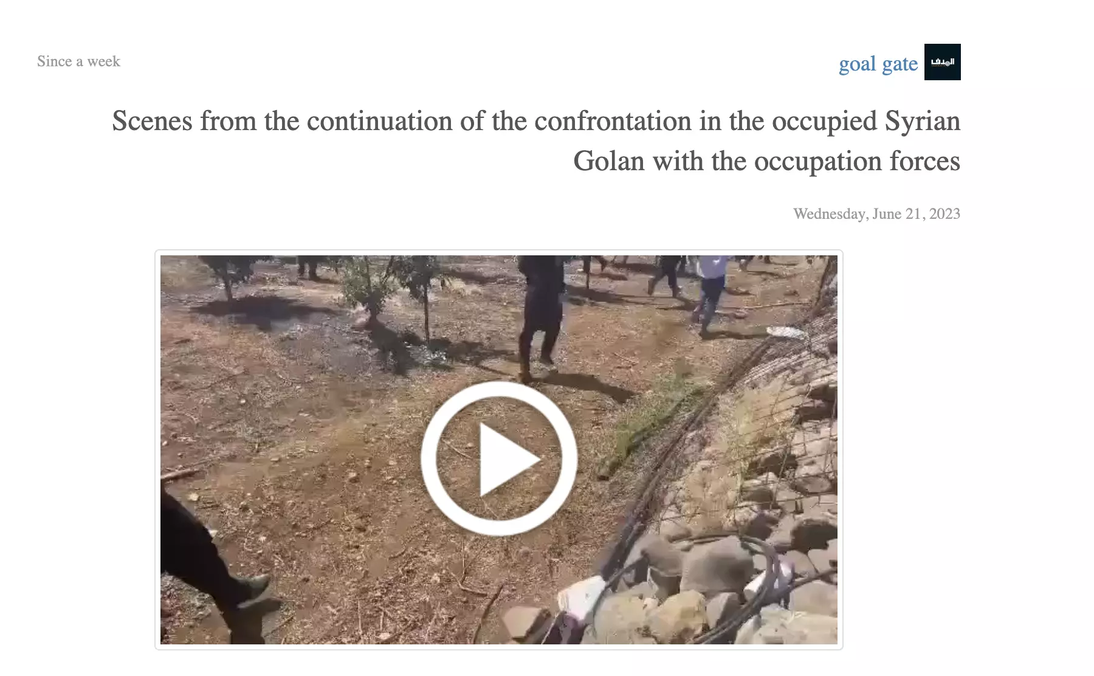The height and width of the screenshot is (676, 1094).
Task: Open the "goal gate" source link
Action: (x=878, y=64)
